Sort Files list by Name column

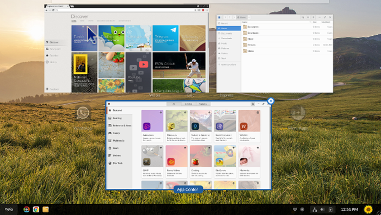(276, 22)
